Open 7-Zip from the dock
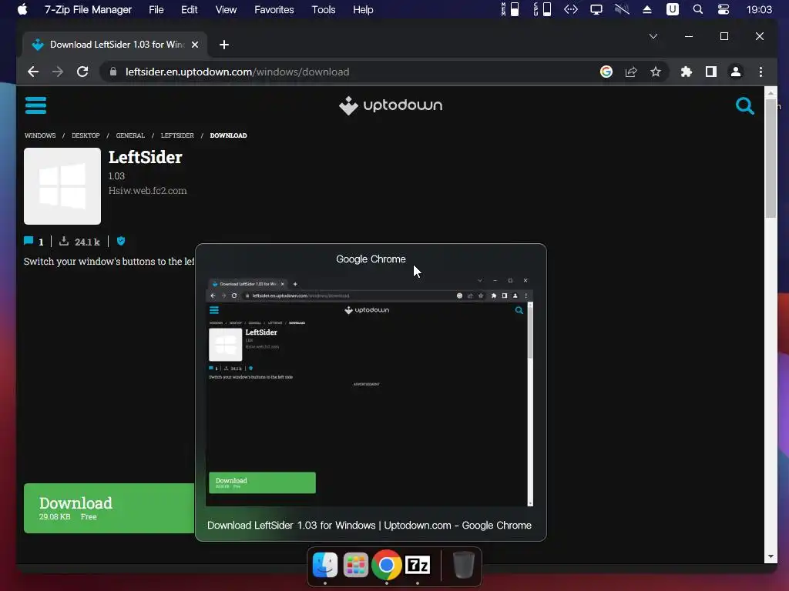Image resolution: width=789 pixels, height=591 pixels. pos(418,565)
